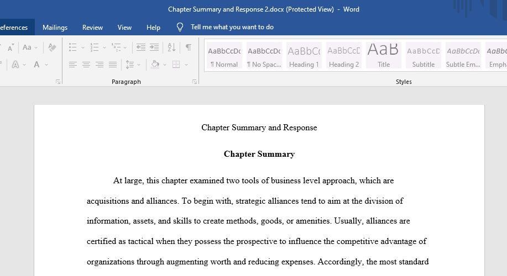
Task: Apply the Subtitle style
Action: click(424, 56)
